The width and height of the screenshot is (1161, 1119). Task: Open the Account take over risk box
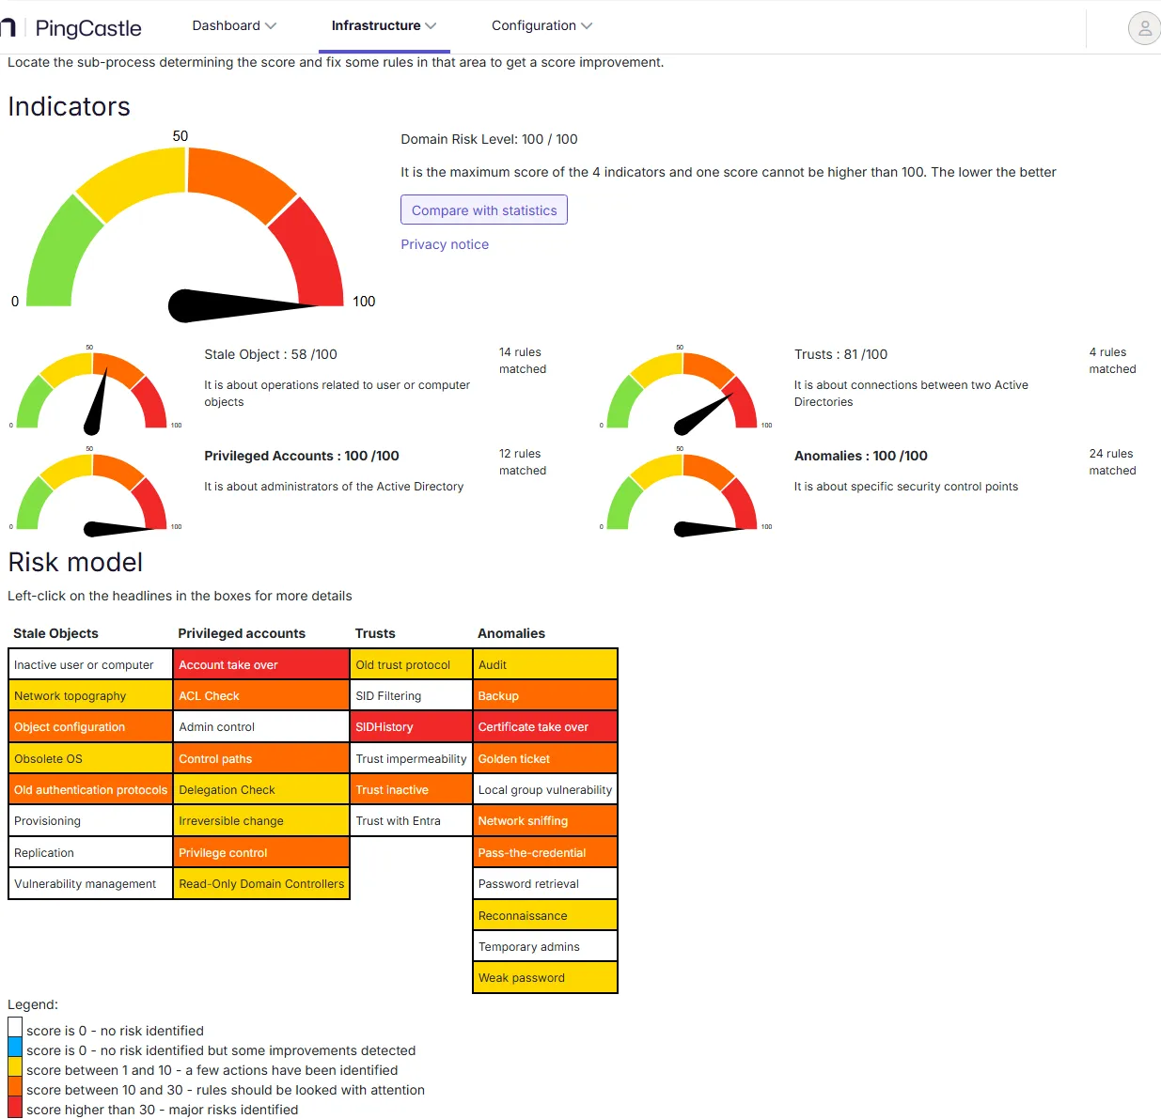click(261, 664)
